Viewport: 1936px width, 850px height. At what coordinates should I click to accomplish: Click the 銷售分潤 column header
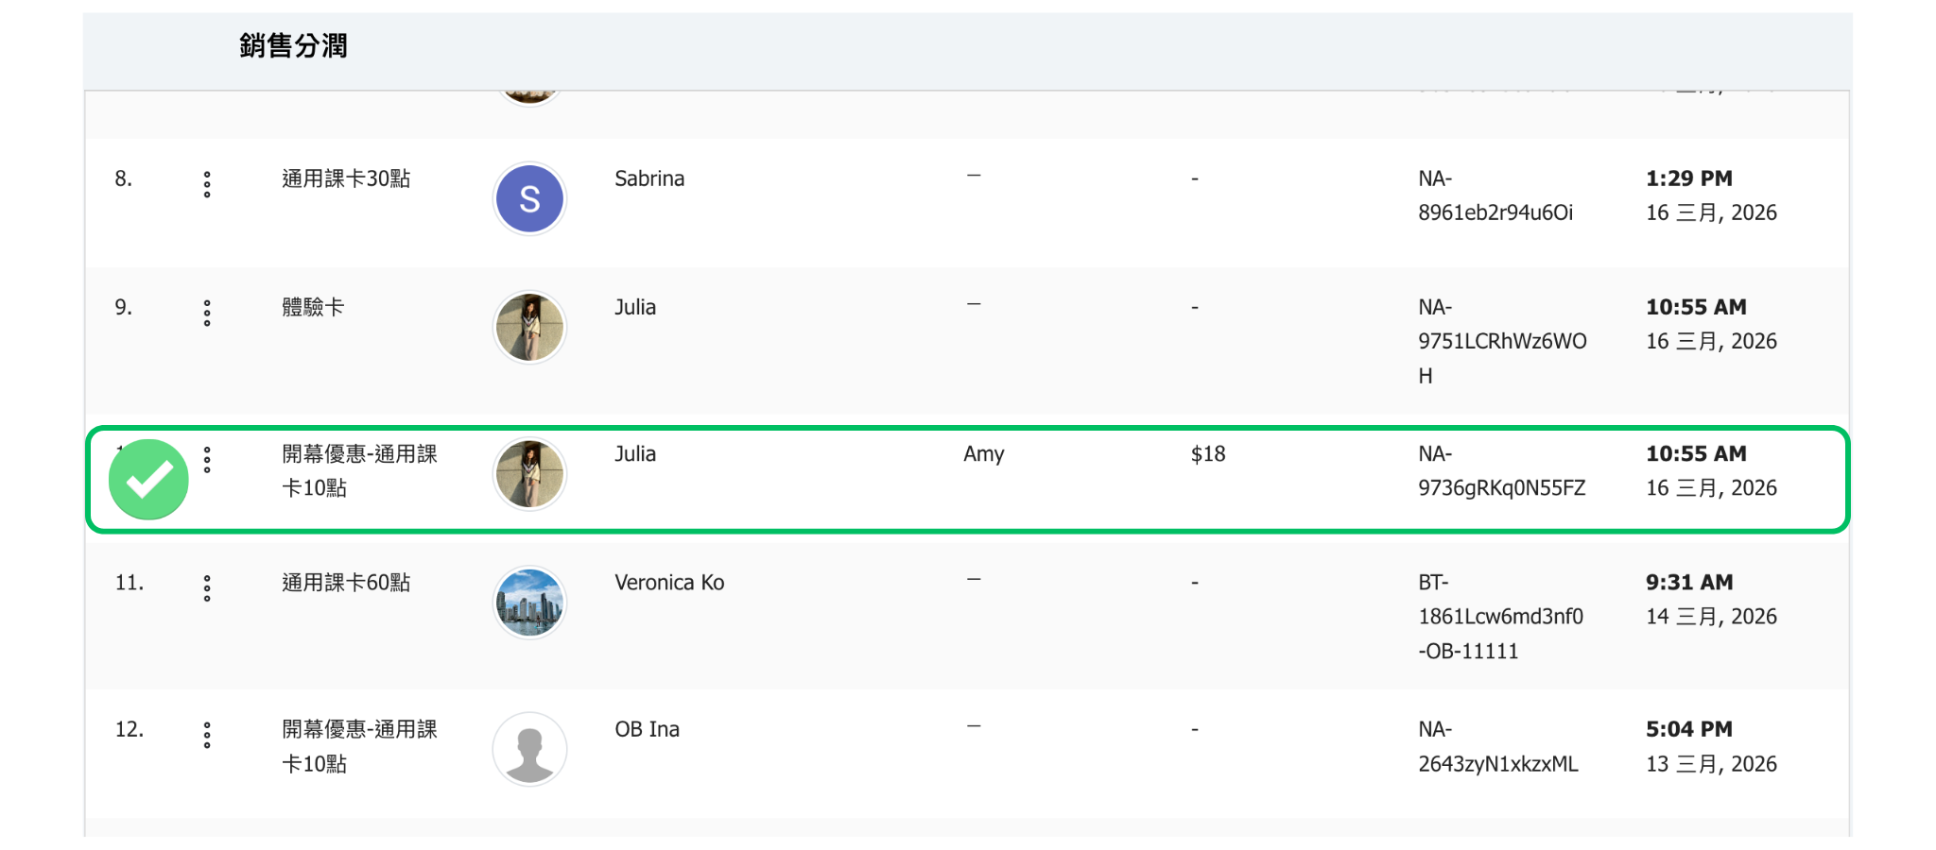[x=293, y=45]
